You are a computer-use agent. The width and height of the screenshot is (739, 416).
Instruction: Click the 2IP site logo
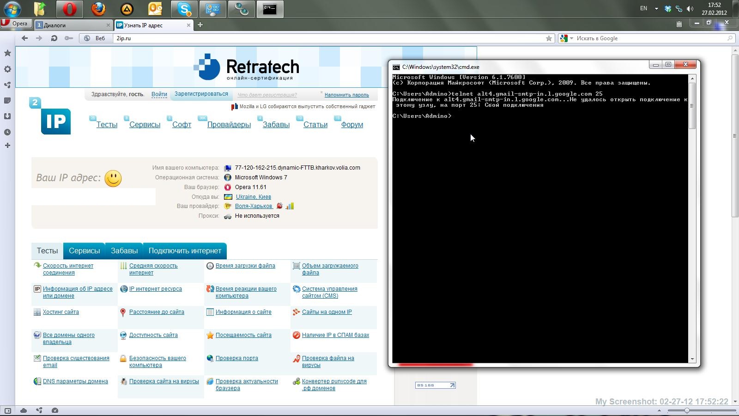point(50,116)
